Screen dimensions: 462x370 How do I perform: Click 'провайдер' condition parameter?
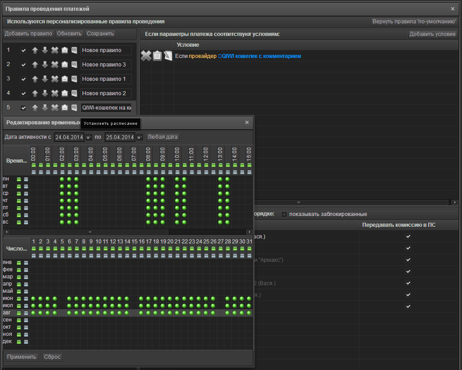click(x=202, y=56)
